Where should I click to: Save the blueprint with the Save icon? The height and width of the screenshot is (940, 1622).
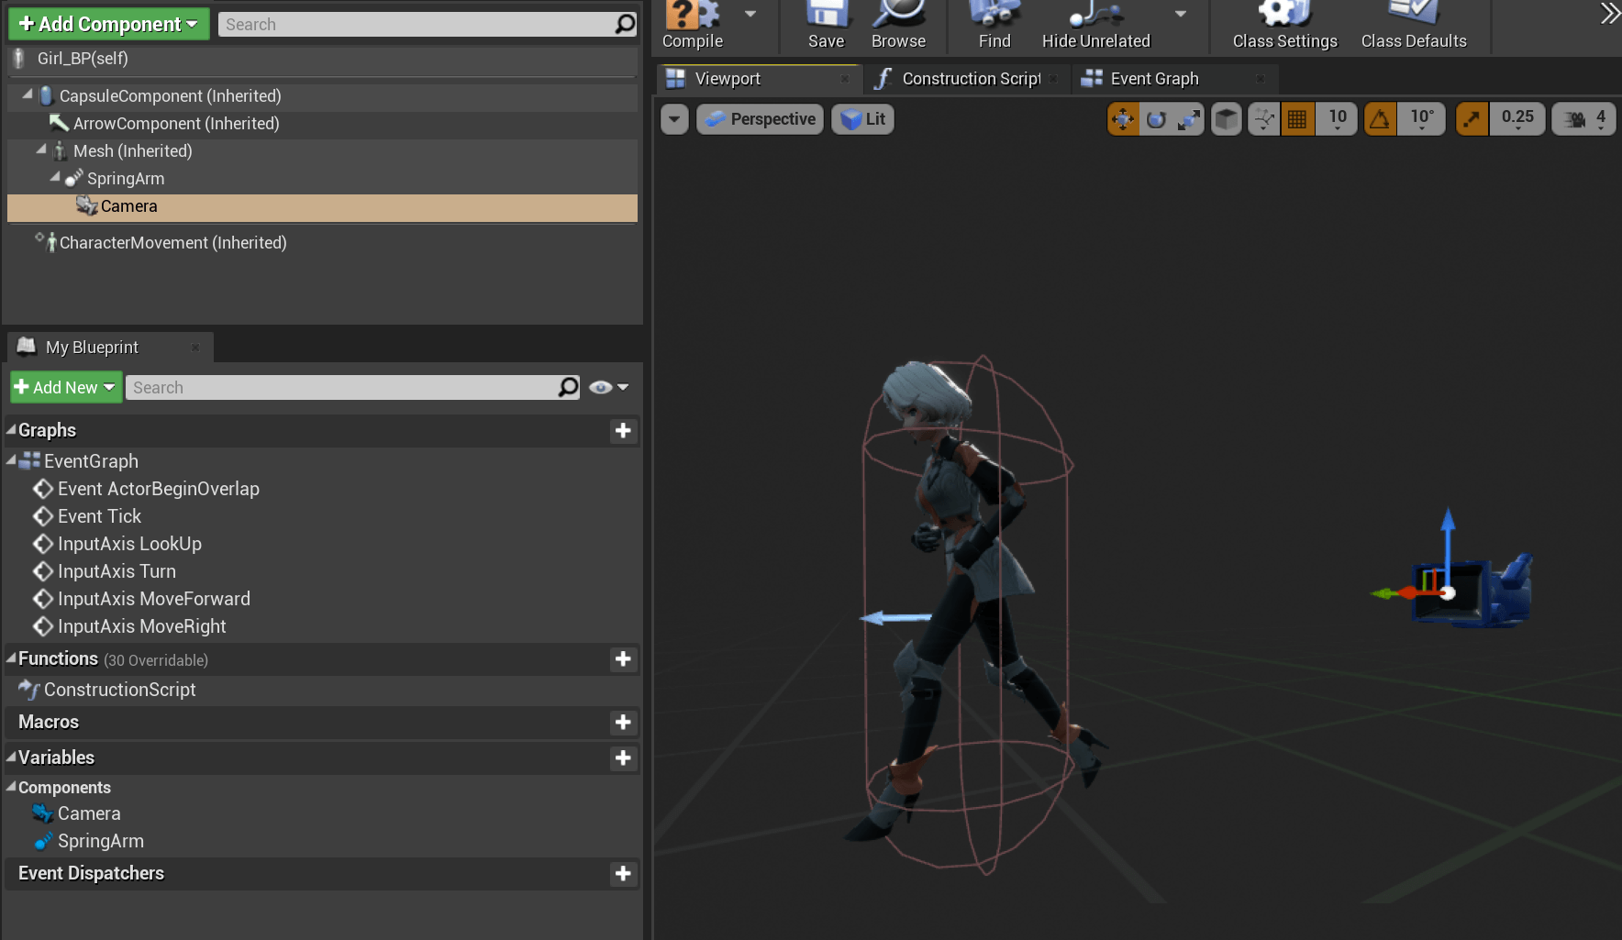[x=826, y=16]
